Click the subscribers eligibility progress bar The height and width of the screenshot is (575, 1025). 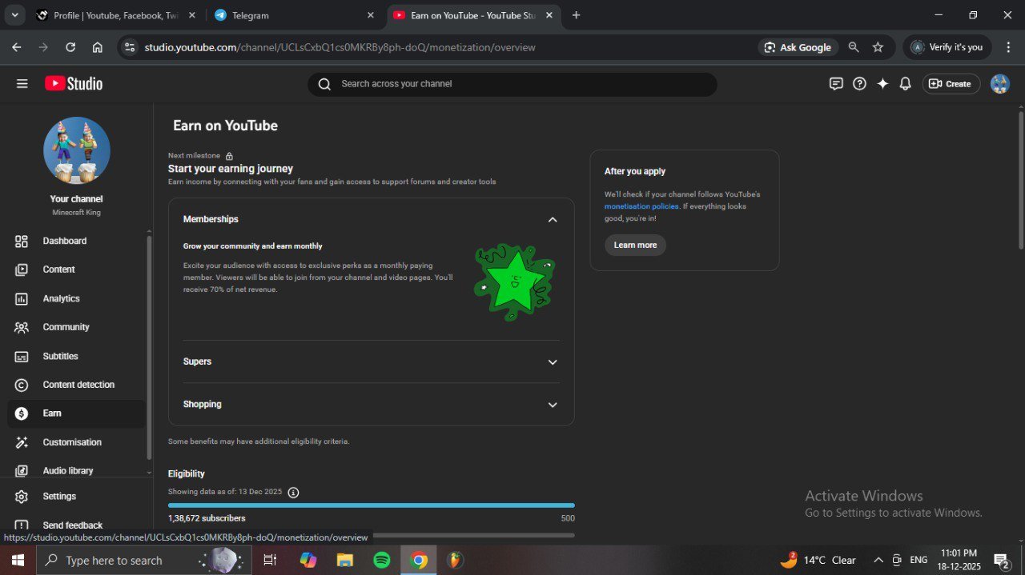tap(371, 505)
